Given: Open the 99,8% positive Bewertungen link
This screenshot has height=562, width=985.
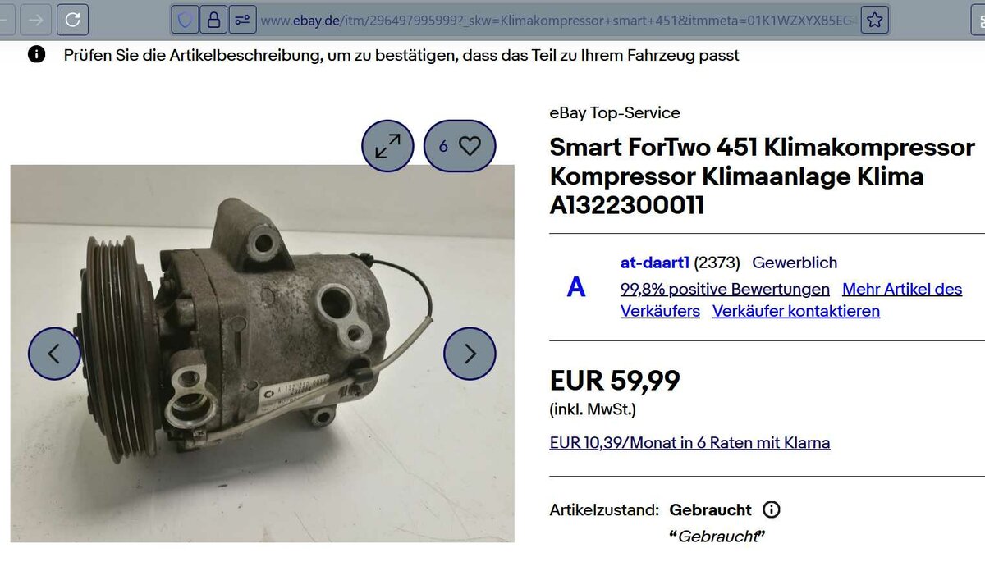Looking at the screenshot, I should 725,289.
